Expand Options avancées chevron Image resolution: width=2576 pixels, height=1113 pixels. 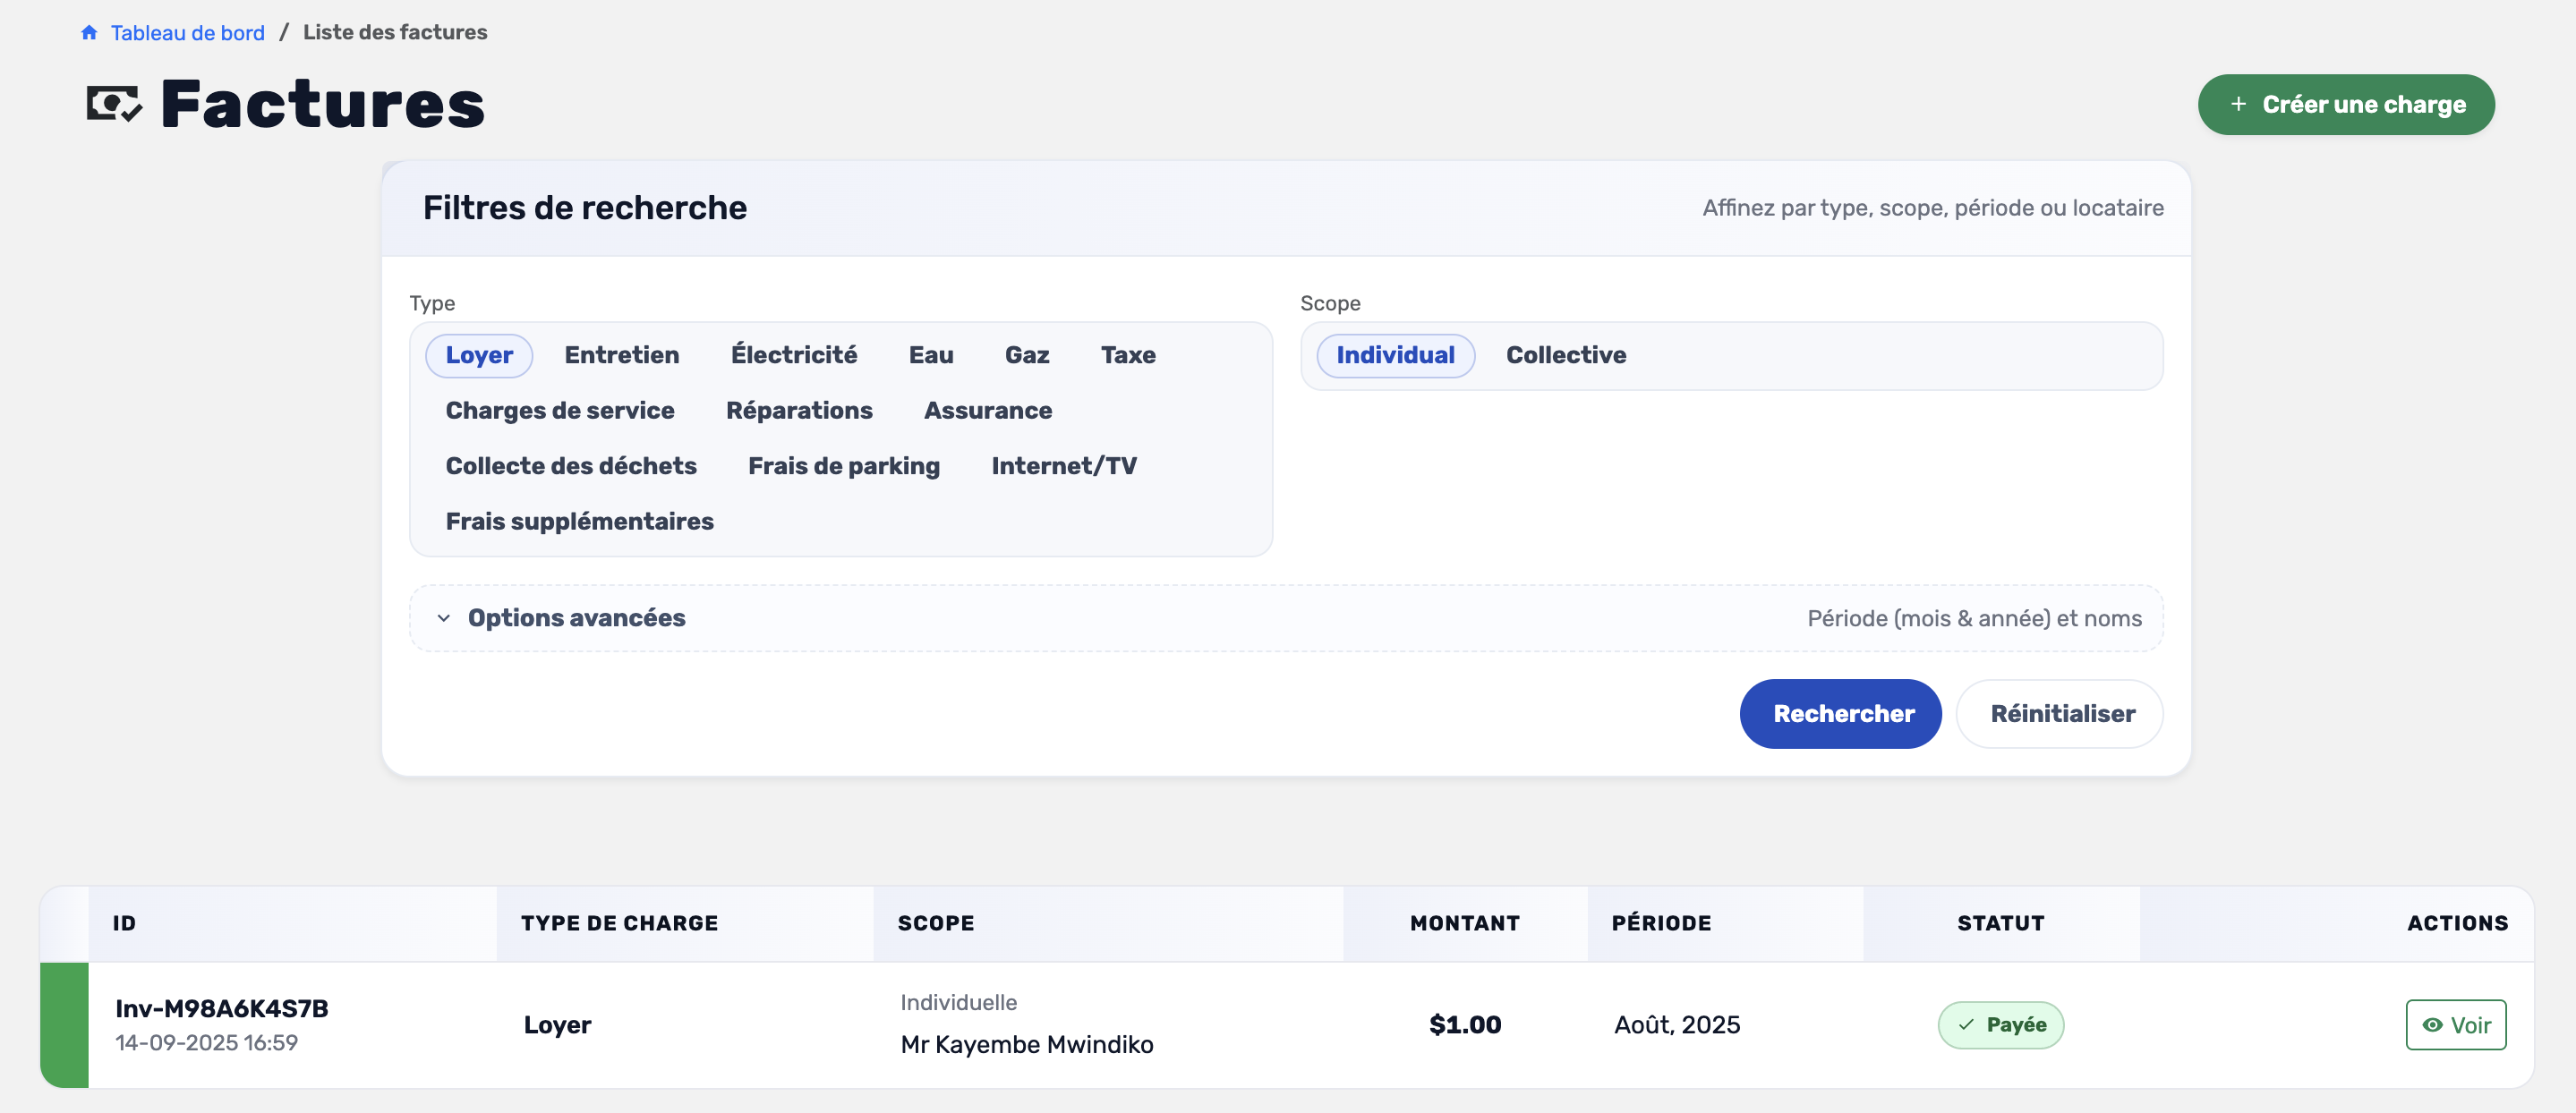point(444,618)
